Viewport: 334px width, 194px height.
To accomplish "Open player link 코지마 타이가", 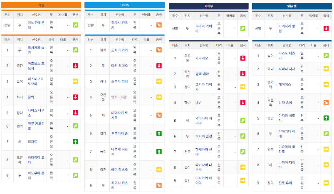I will pos(204,87).
